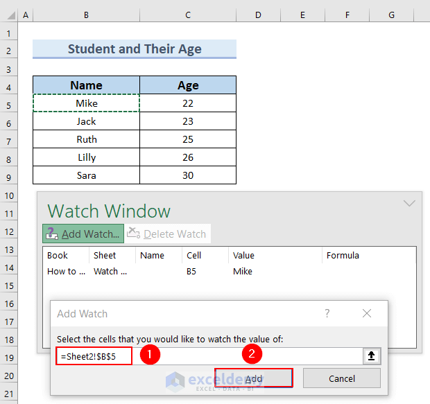Select the age cell '22'
The height and width of the screenshot is (404, 430).
click(x=188, y=103)
